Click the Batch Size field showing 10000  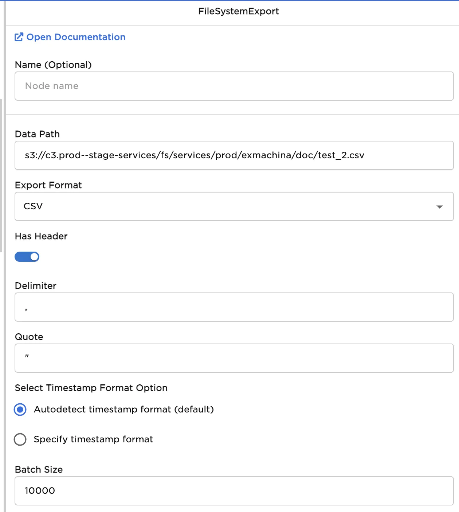234,491
